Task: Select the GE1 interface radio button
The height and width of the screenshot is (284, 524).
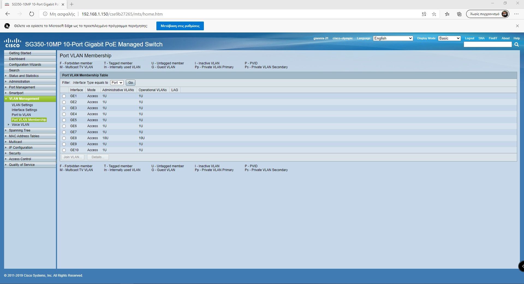Action: click(64, 96)
